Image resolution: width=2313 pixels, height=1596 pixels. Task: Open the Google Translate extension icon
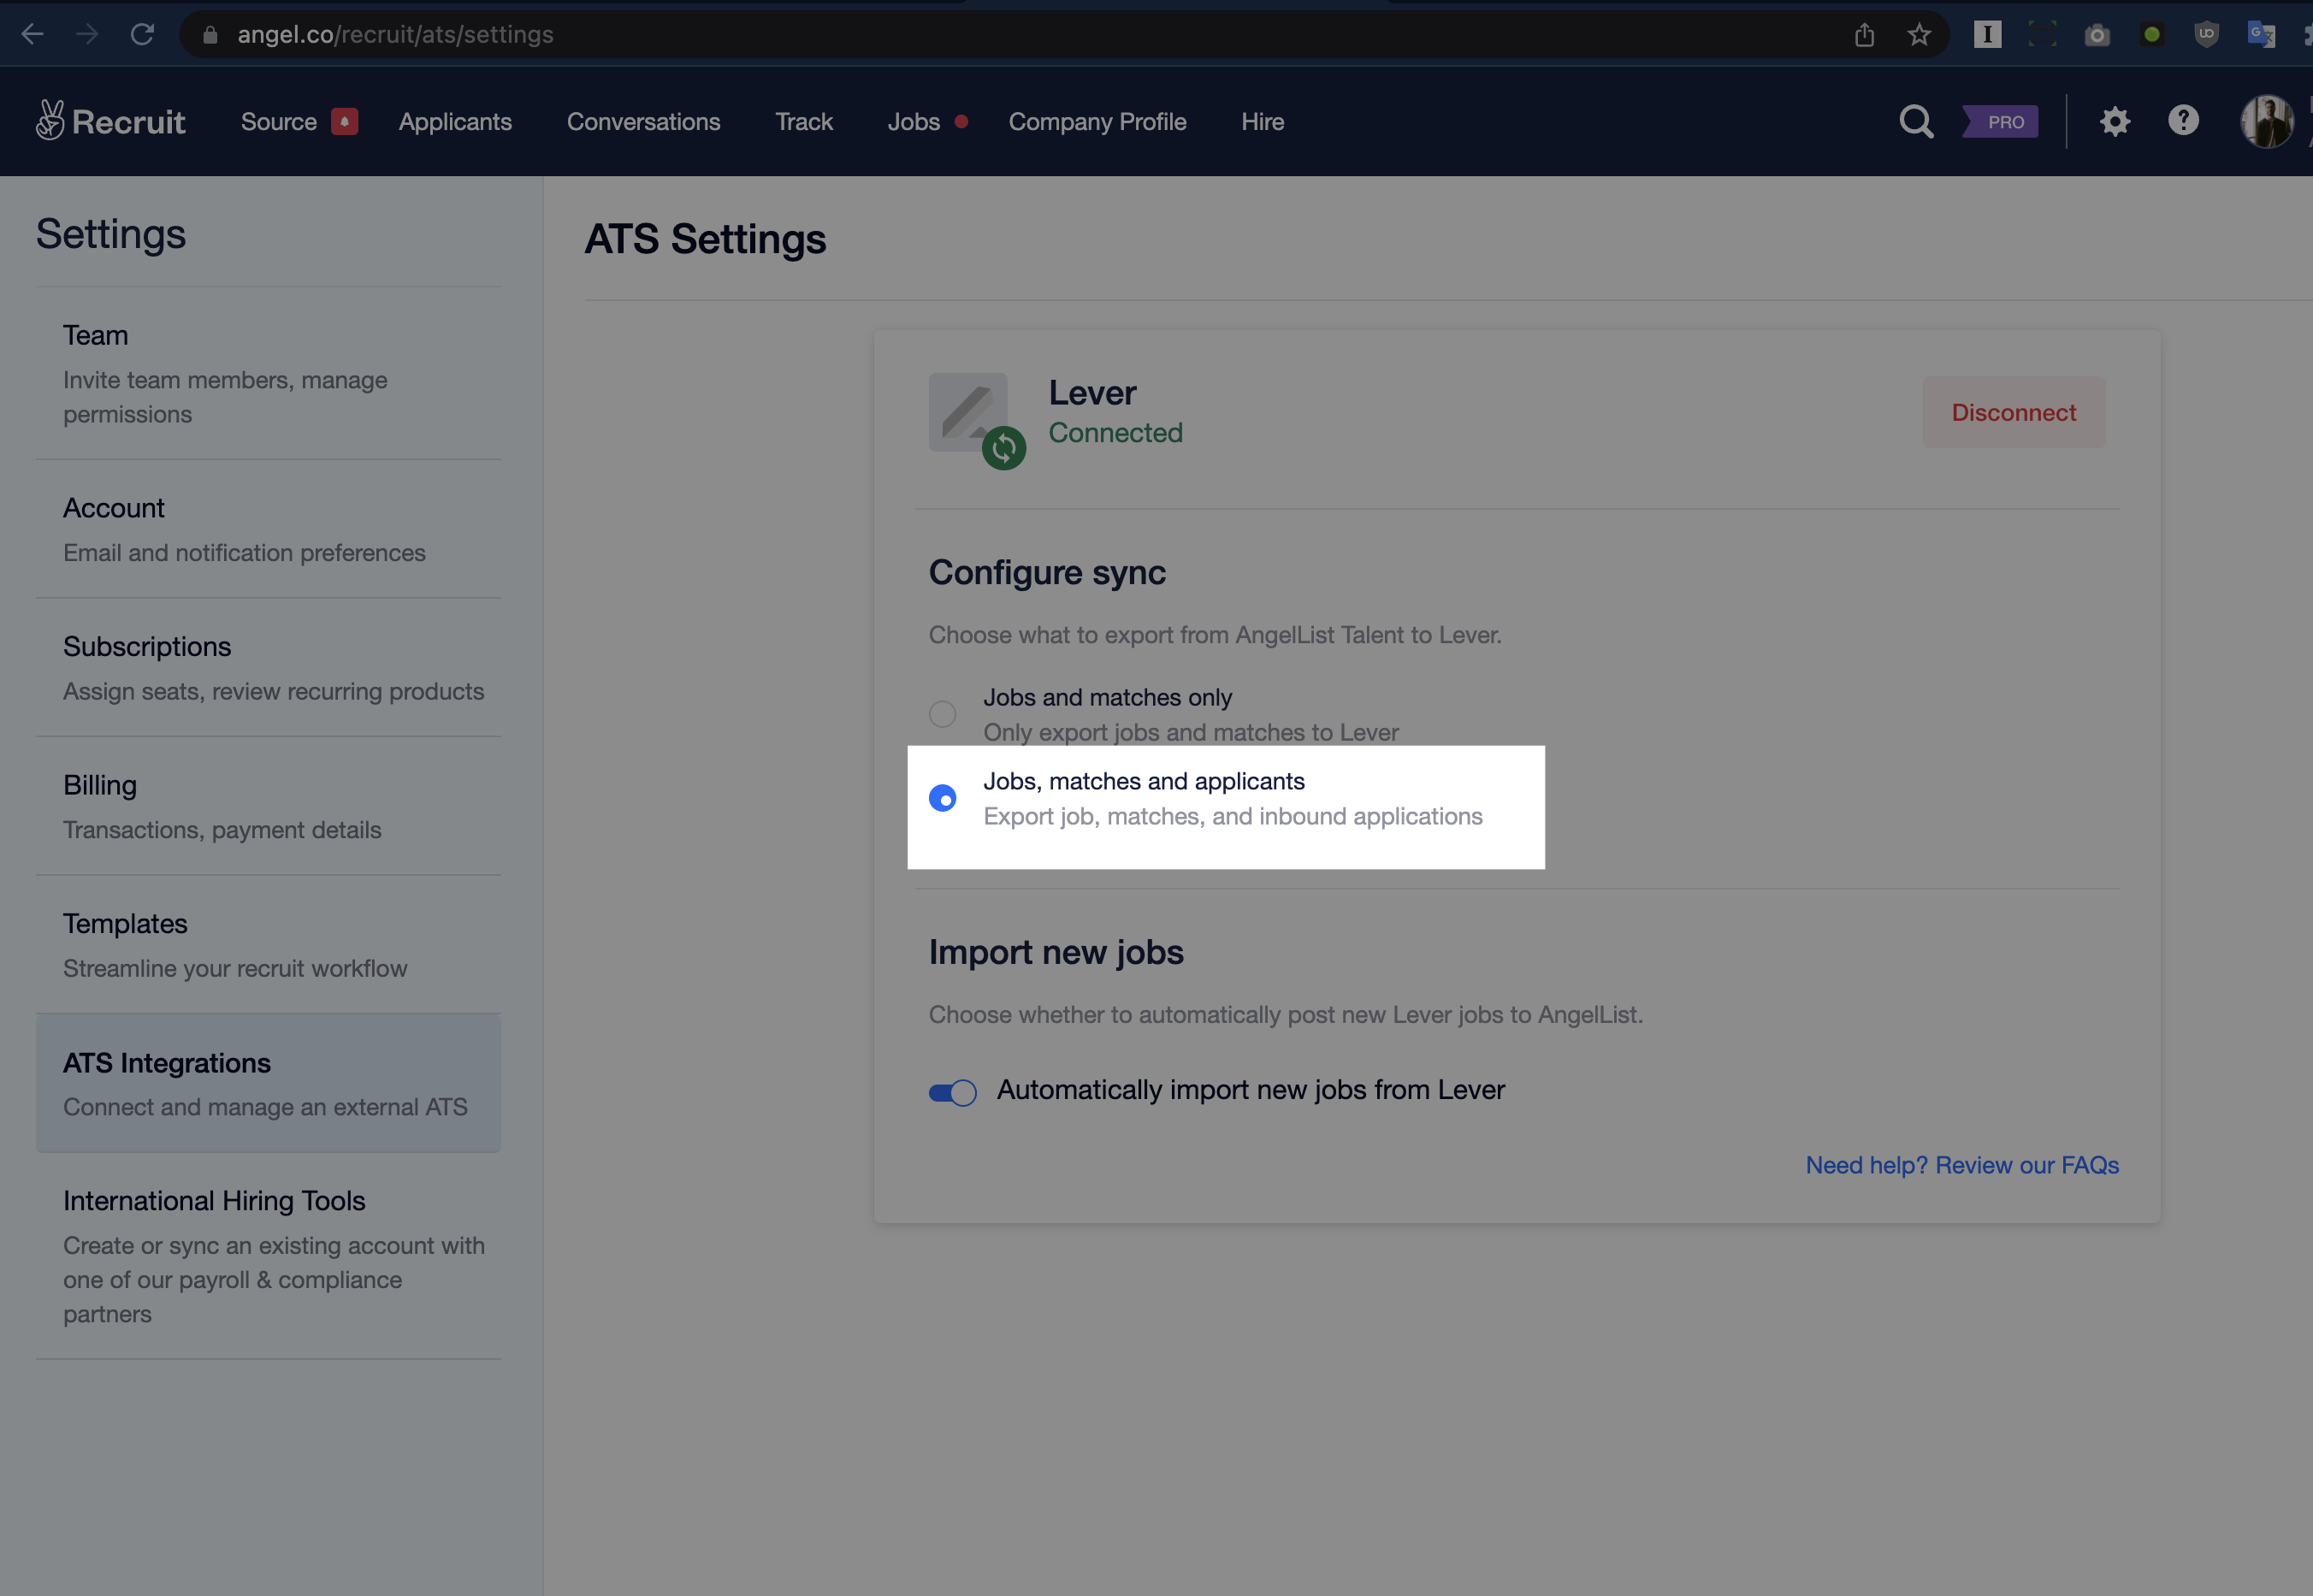(2261, 33)
